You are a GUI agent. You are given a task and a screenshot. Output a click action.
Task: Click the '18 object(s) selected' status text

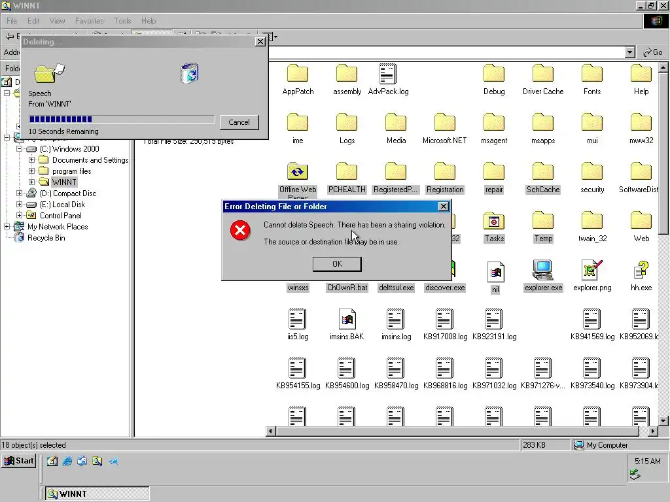coord(34,444)
